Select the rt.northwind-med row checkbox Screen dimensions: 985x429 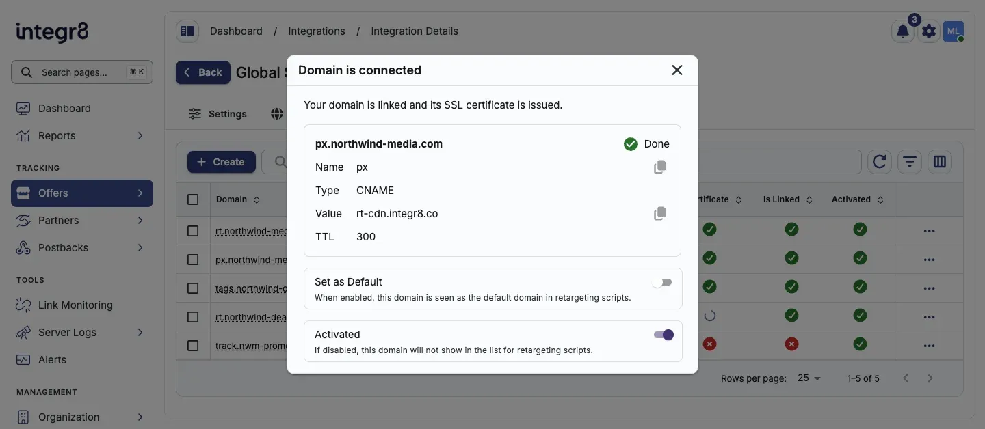[193, 231]
